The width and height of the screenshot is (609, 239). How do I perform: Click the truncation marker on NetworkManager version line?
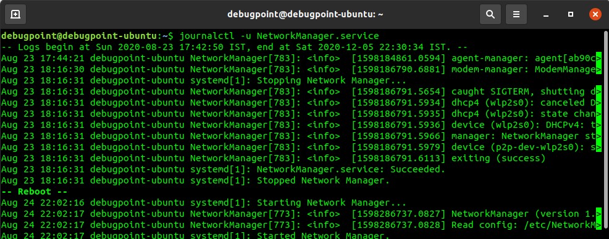click(598, 214)
